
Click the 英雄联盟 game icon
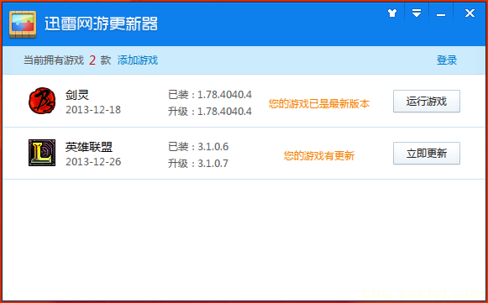point(42,153)
